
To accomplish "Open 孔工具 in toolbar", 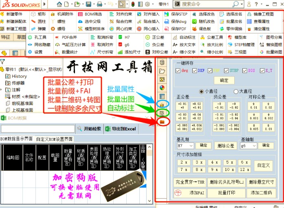I will [37, 37].
